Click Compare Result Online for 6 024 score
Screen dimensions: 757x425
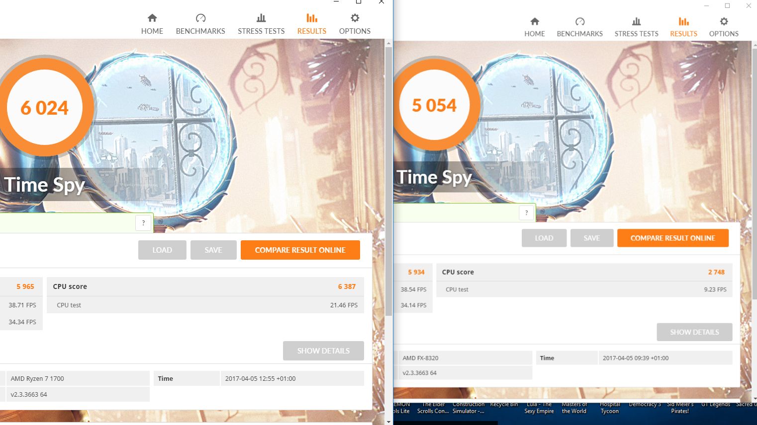pos(300,250)
